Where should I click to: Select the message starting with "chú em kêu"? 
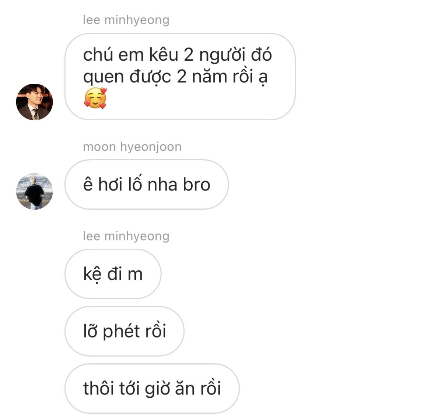click(180, 76)
